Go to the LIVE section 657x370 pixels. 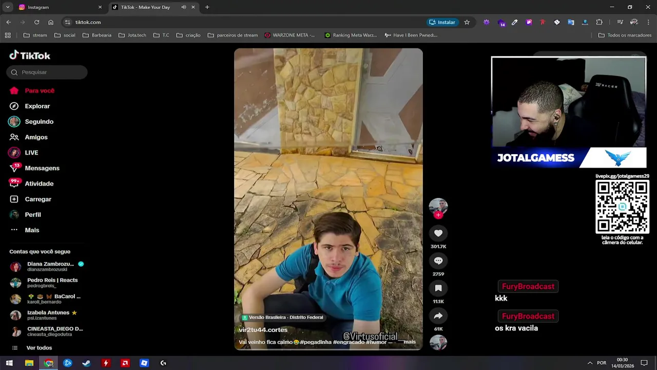click(x=24, y=153)
